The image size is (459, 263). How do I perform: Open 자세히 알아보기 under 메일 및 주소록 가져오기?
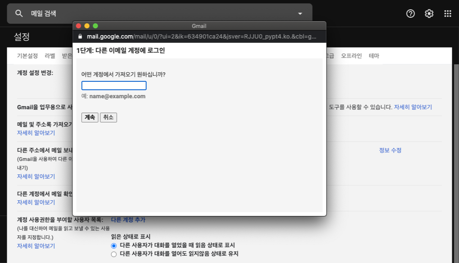point(36,133)
